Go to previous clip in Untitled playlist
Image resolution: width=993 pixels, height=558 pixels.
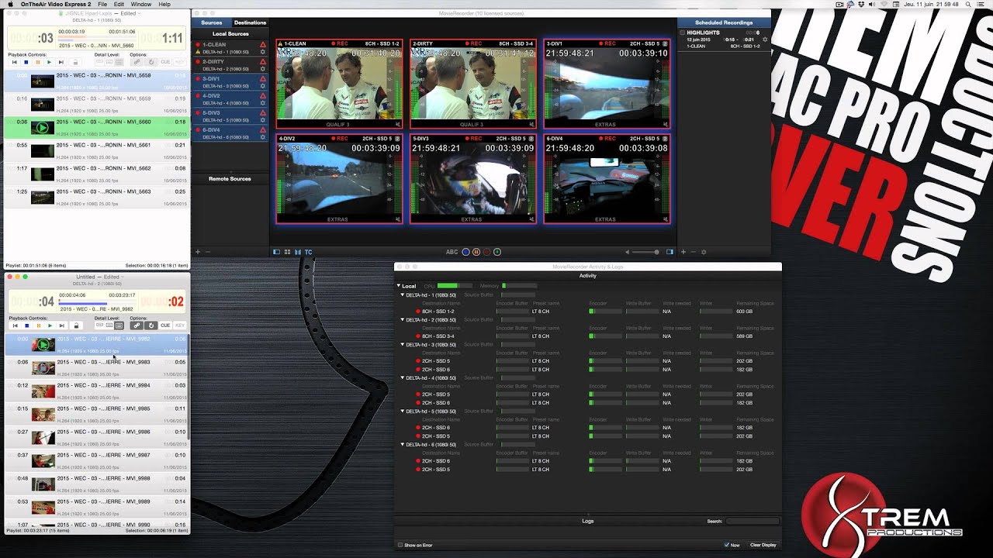click(15, 325)
